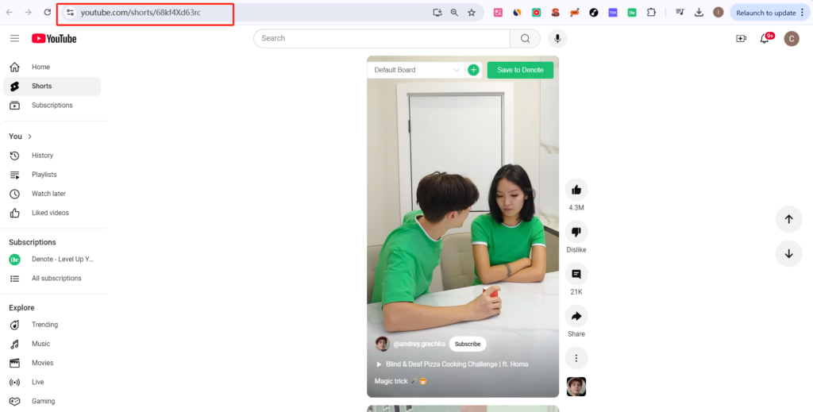Click the green Denote extension icon in the toolbar
The width and height of the screenshot is (813, 412).
[x=631, y=13]
